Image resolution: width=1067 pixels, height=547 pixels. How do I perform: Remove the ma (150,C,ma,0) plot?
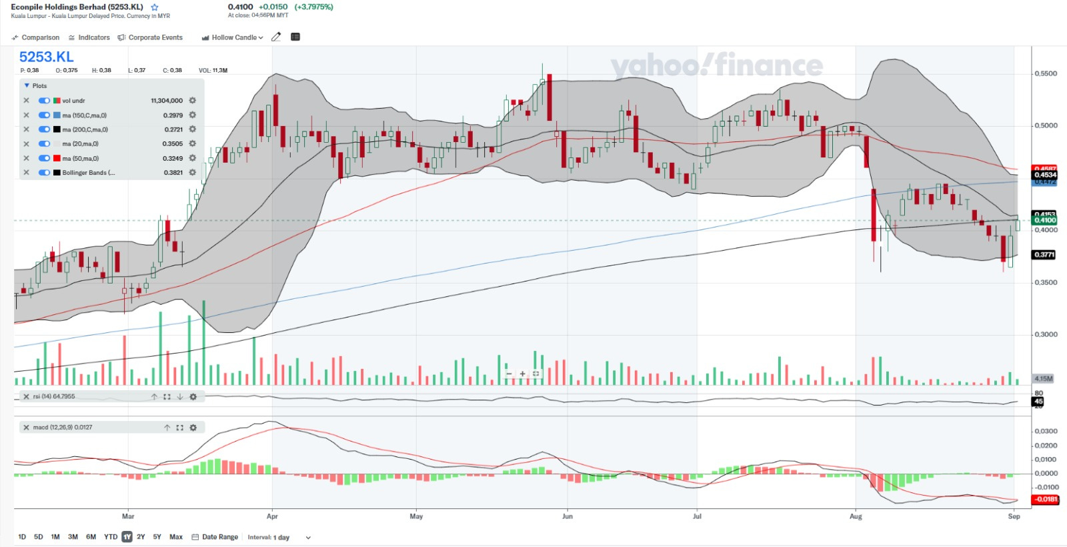pyautogui.click(x=27, y=115)
